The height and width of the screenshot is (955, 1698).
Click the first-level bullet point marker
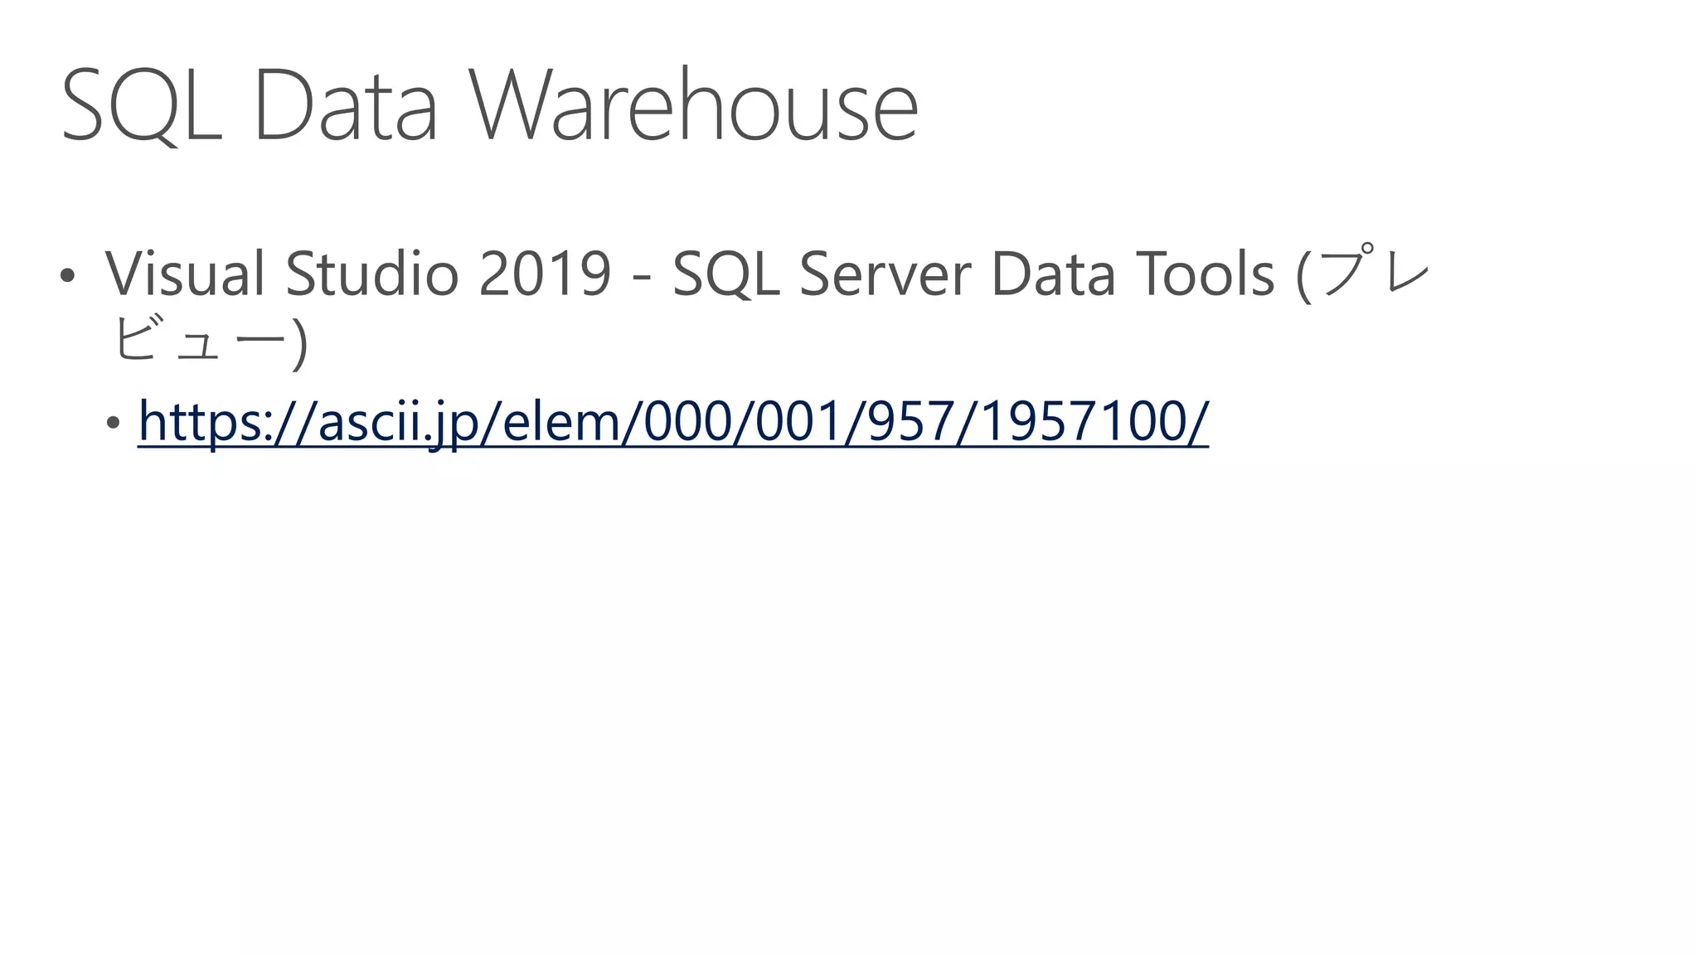click(x=68, y=276)
